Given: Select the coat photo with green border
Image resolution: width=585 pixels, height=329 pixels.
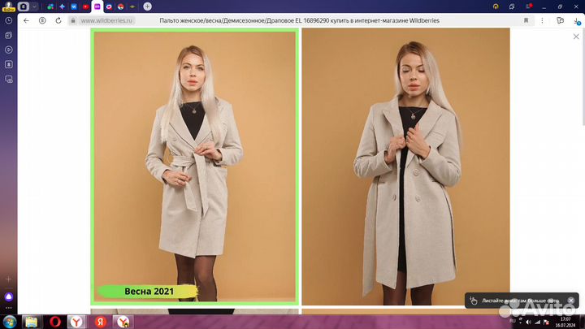Looking at the screenshot, I should coord(195,167).
